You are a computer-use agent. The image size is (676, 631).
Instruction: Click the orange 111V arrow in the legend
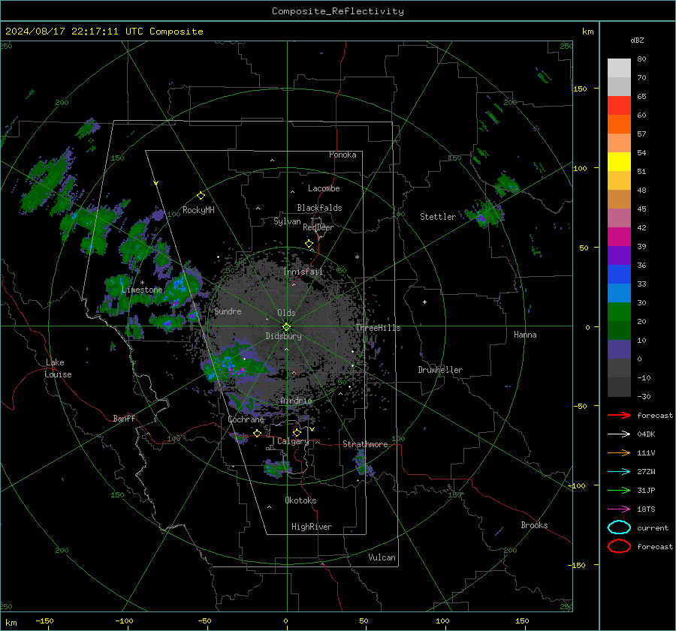tap(619, 452)
